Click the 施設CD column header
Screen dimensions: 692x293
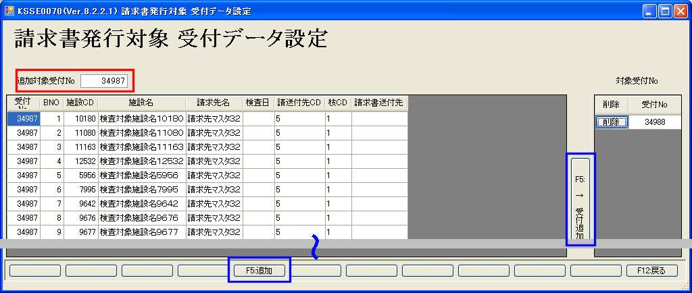[x=80, y=103]
